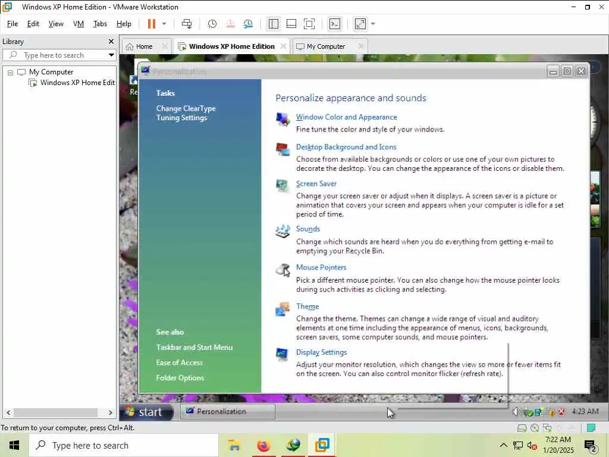
Task: Open the File menu
Action: click(12, 24)
